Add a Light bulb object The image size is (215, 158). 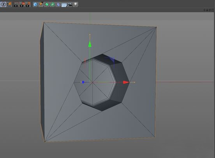pyautogui.click(x=76, y=4)
